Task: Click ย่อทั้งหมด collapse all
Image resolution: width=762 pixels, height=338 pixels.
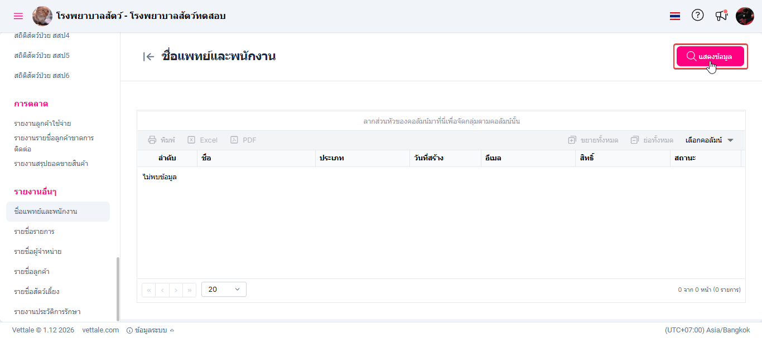Action: pyautogui.click(x=652, y=140)
